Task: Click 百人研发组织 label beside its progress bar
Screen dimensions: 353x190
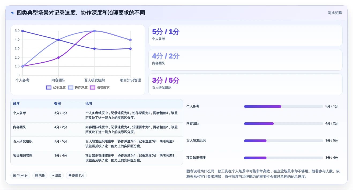Action: [196, 140]
